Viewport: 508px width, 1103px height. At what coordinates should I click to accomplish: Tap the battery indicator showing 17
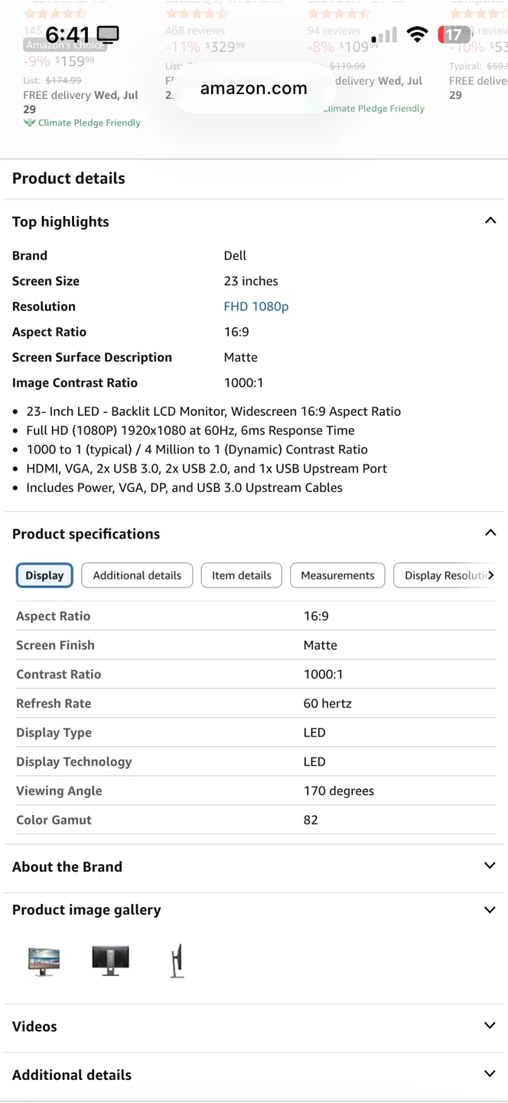click(454, 34)
